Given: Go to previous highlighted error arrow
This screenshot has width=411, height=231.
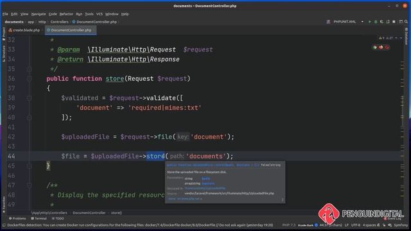Looking at the screenshot, I should pyautogui.click(x=396, y=38).
